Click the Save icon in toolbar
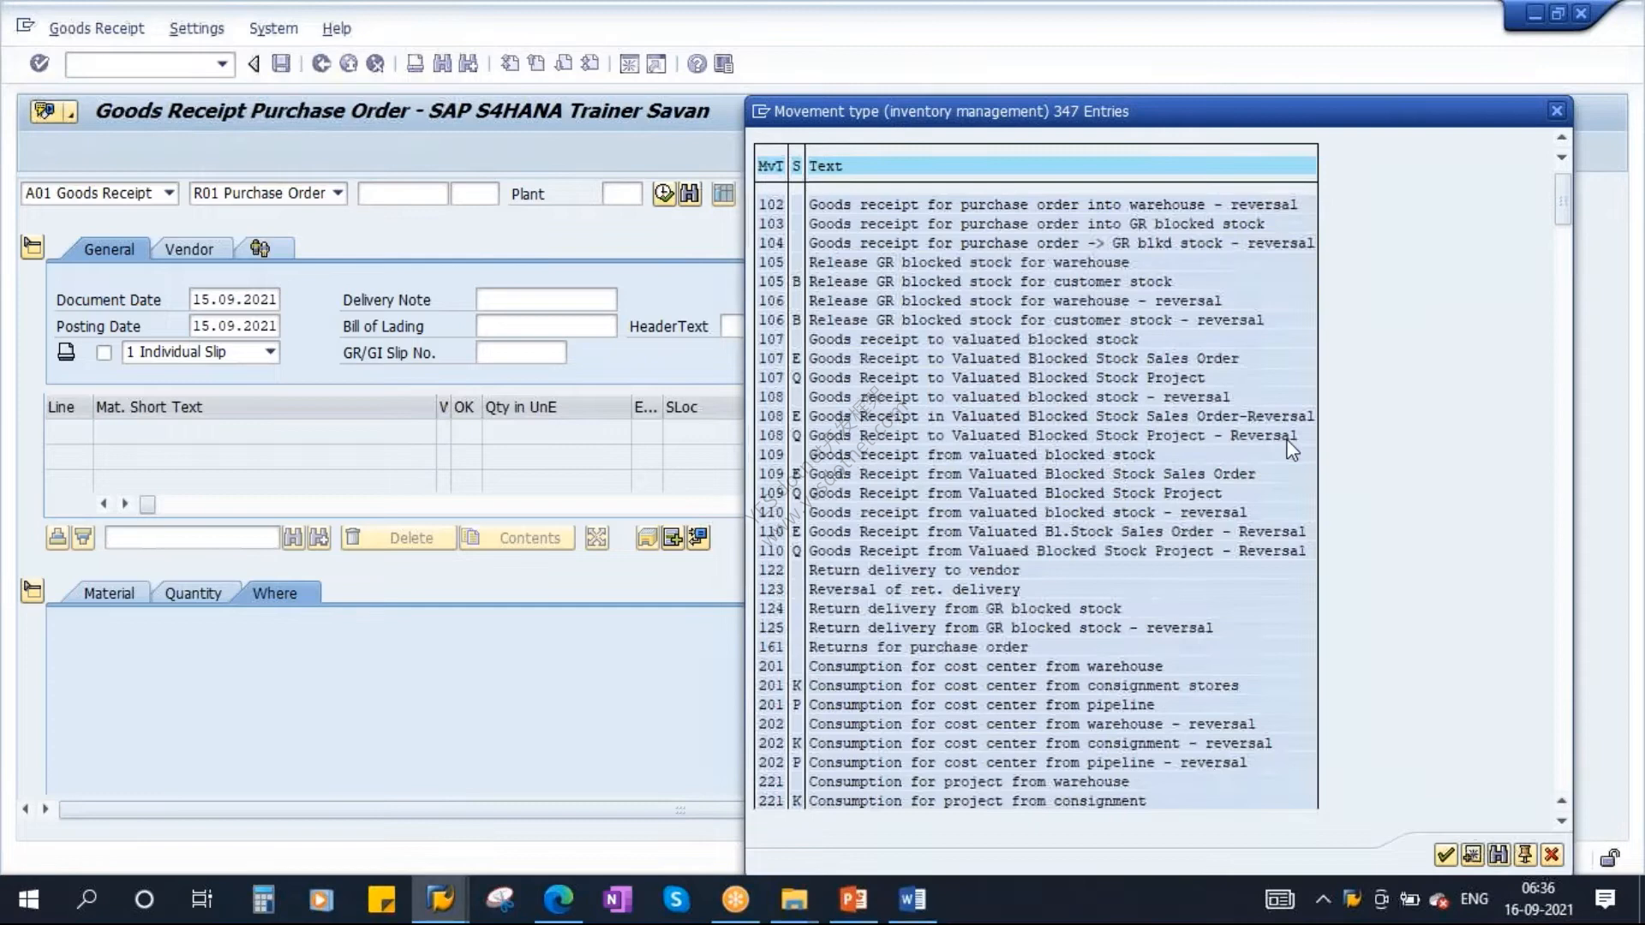The image size is (1645, 925). coord(281,63)
